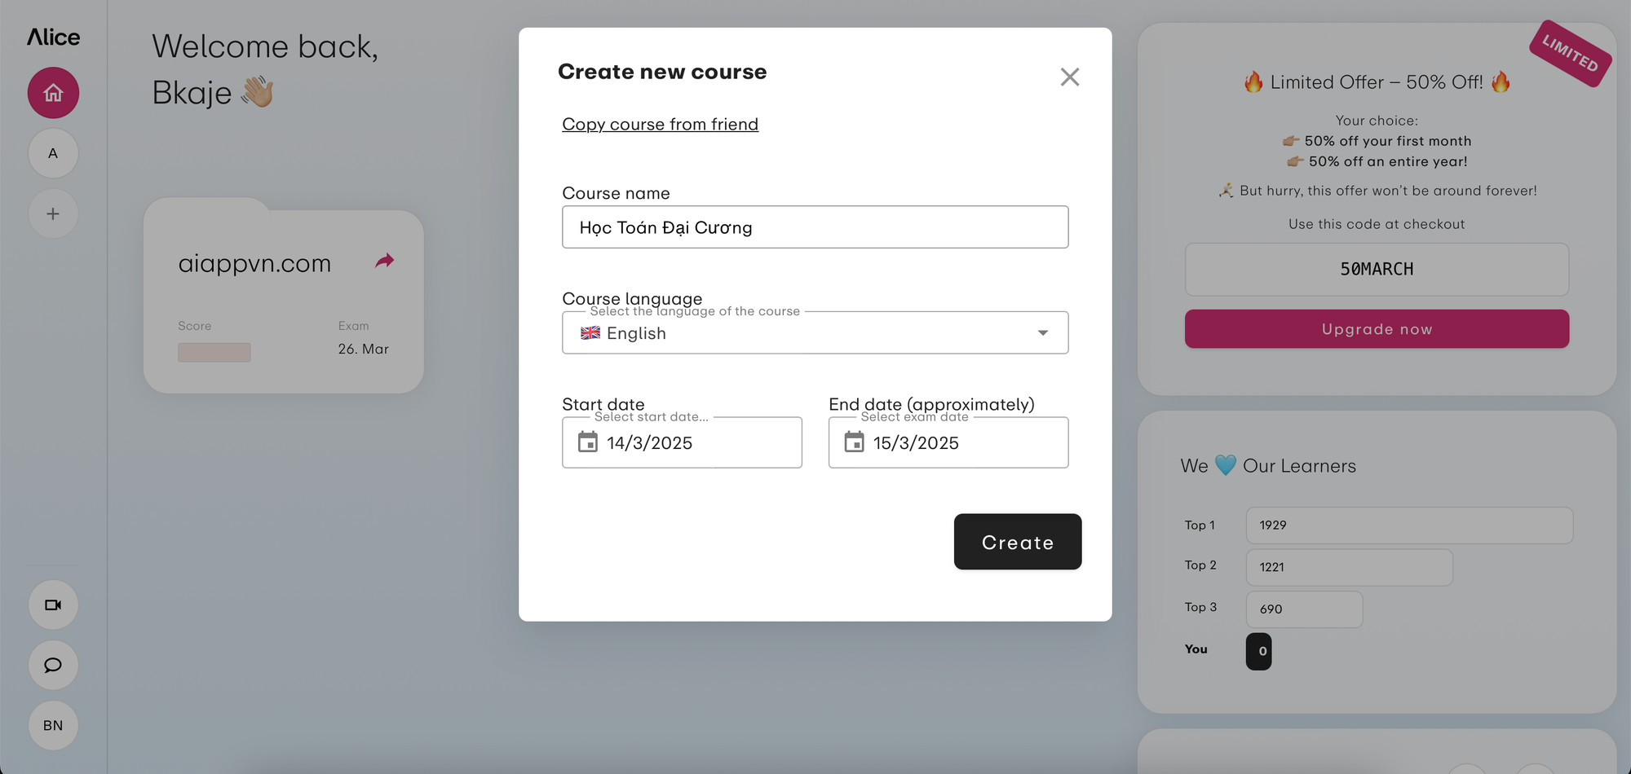Screen dimensions: 1631x774
Task: Open calendar icon for Start date
Action: pyautogui.click(x=588, y=442)
